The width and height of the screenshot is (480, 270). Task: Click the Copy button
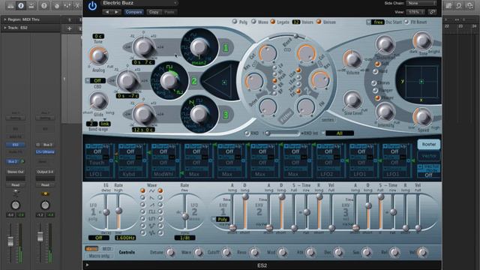point(154,12)
